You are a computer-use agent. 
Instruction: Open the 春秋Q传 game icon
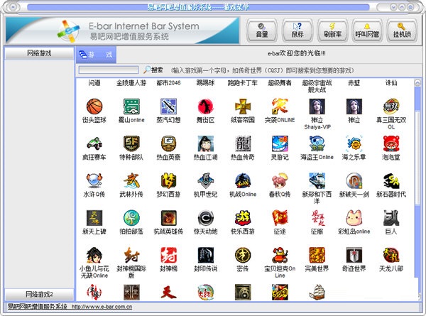pyautogui.click(x=280, y=180)
